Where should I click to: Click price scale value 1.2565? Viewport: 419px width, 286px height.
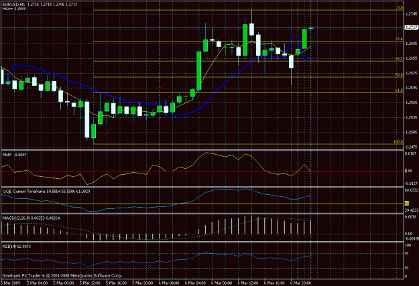411,102
